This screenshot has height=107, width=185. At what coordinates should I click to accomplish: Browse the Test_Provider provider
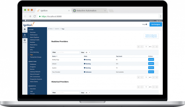151,72
